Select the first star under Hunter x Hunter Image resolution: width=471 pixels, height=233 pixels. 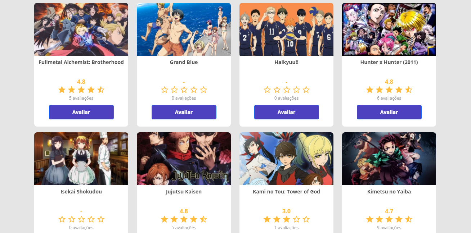tap(370, 90)
